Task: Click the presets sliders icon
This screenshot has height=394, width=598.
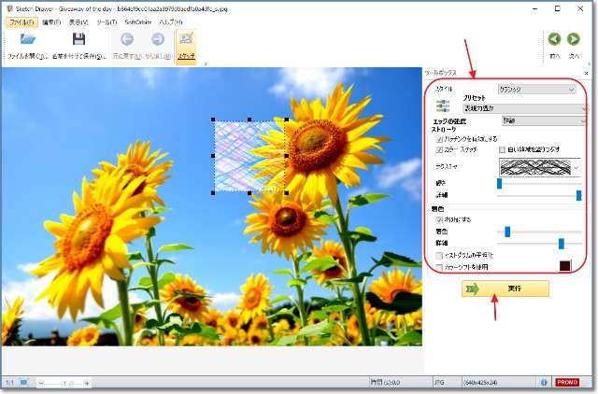Action: [443, 104]
